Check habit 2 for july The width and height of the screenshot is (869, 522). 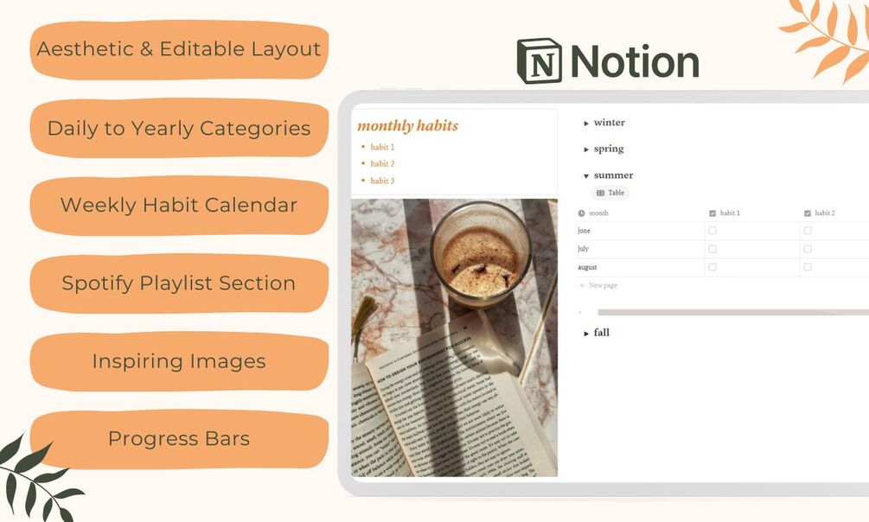point(808,249)
